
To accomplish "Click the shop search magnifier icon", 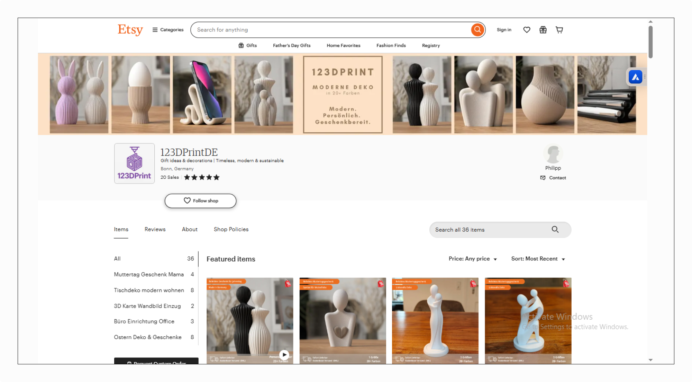I will pyautogui.click(x=555, y=230).
